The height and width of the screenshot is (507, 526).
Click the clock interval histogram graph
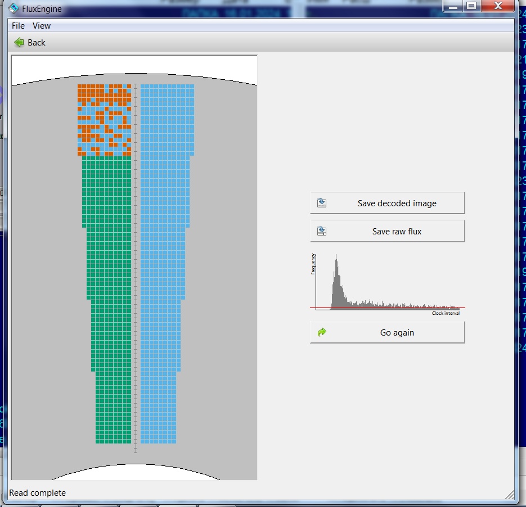(x=388, y=284)
